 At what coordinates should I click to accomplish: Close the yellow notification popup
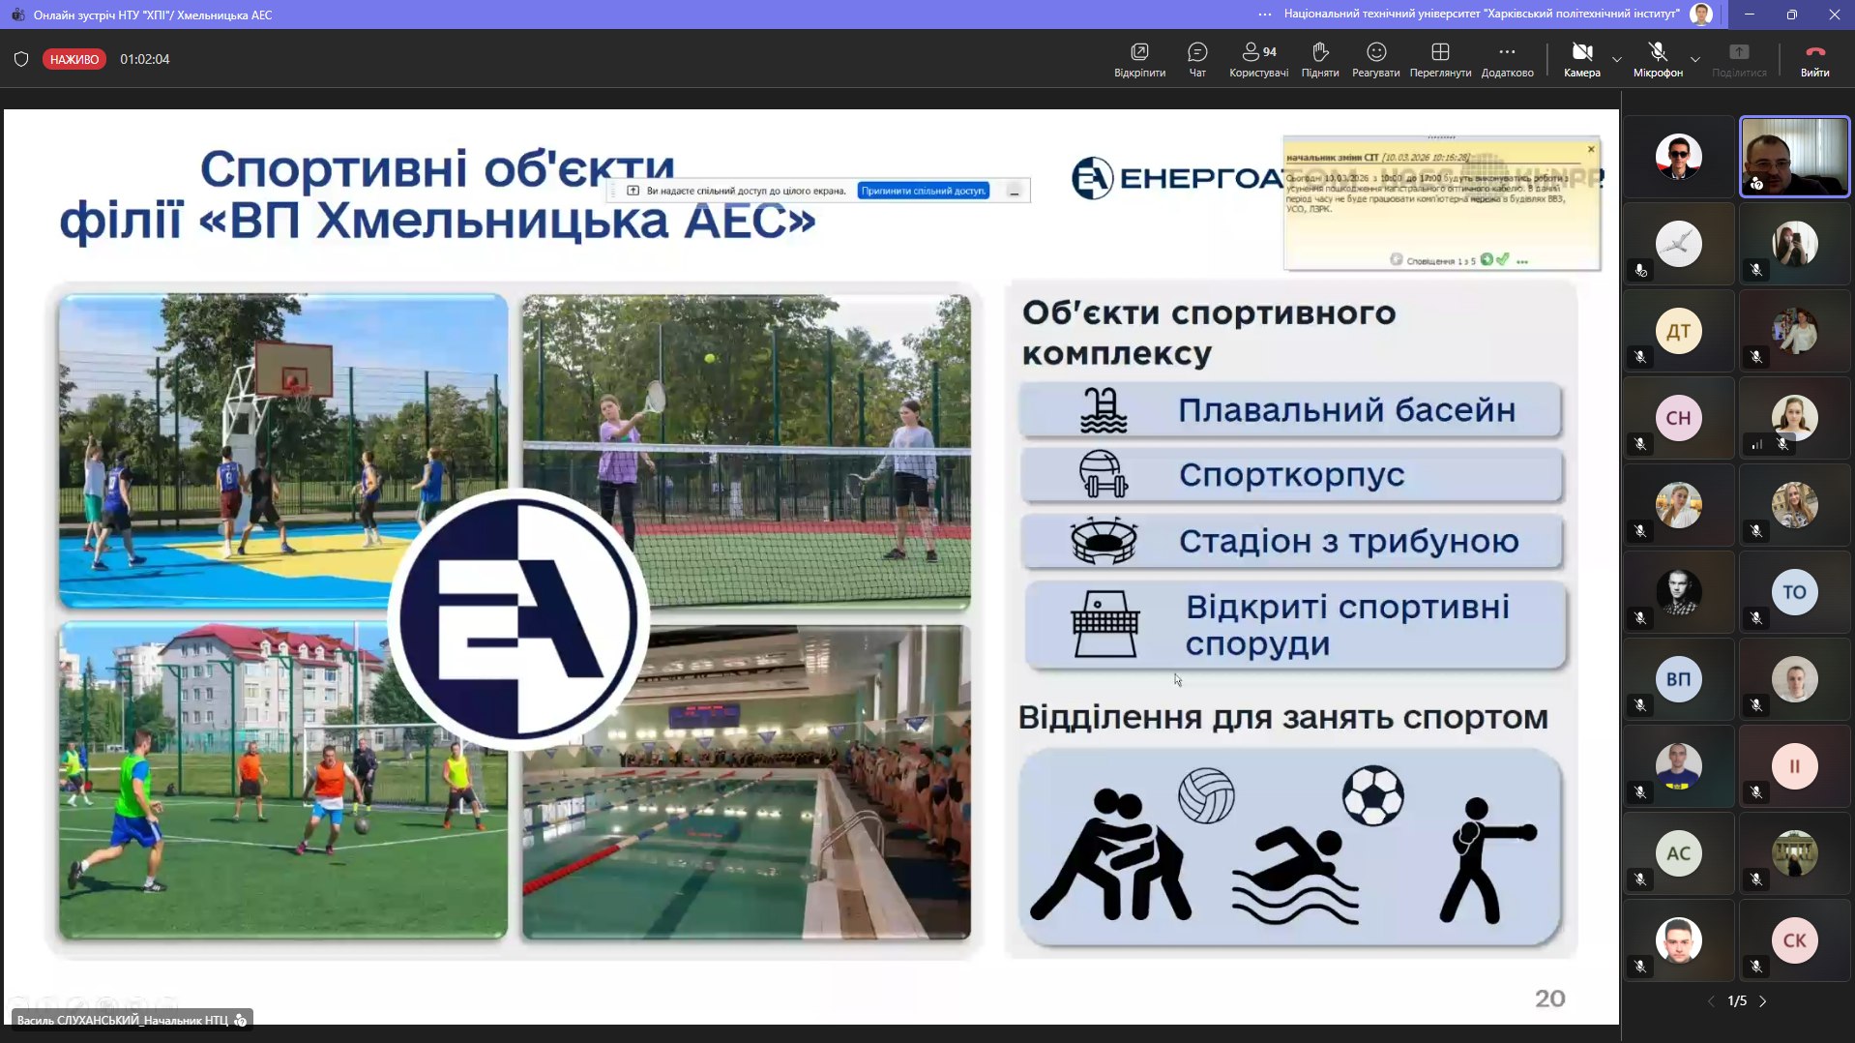[x=1591, y=149]
